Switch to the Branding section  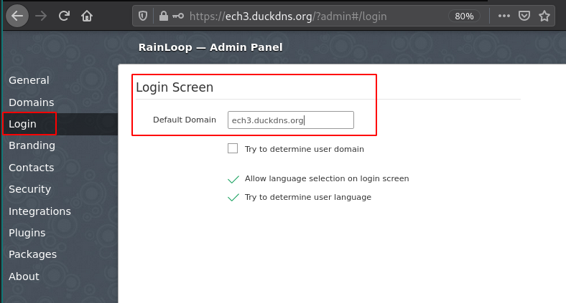click(32, 145)
